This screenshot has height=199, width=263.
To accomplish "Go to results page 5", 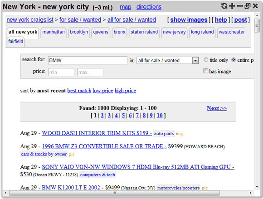I will [123, 116].
